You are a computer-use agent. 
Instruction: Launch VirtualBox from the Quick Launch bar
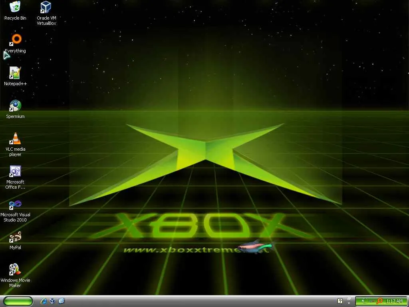coord(52,301)
